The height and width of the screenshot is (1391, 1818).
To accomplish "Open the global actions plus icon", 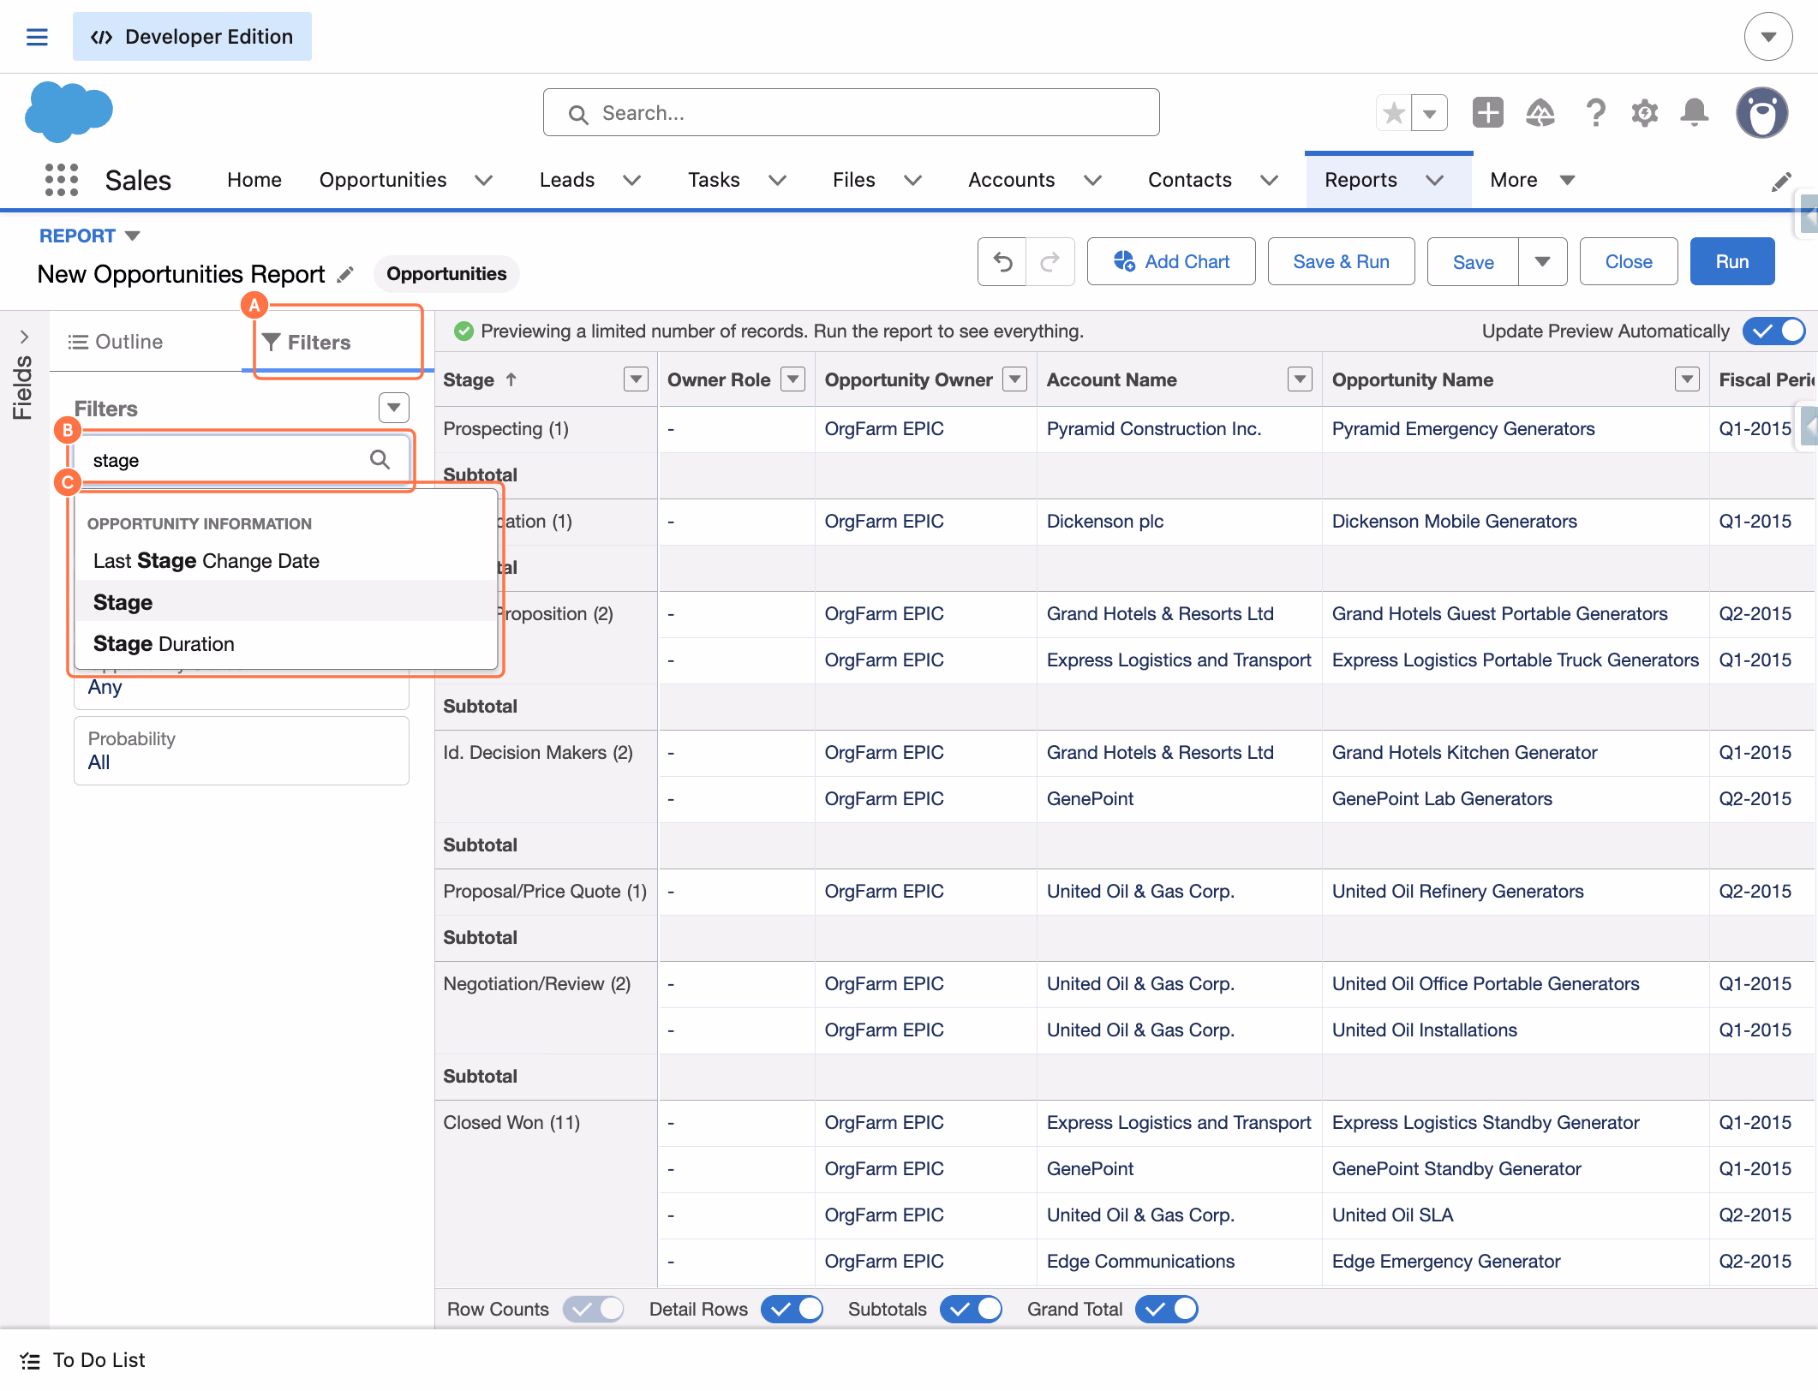I will (1488, 112).
